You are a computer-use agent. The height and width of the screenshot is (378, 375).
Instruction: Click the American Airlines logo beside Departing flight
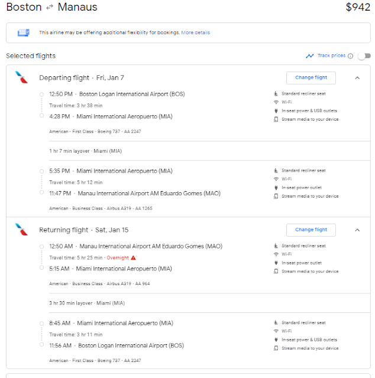[21, 77]
